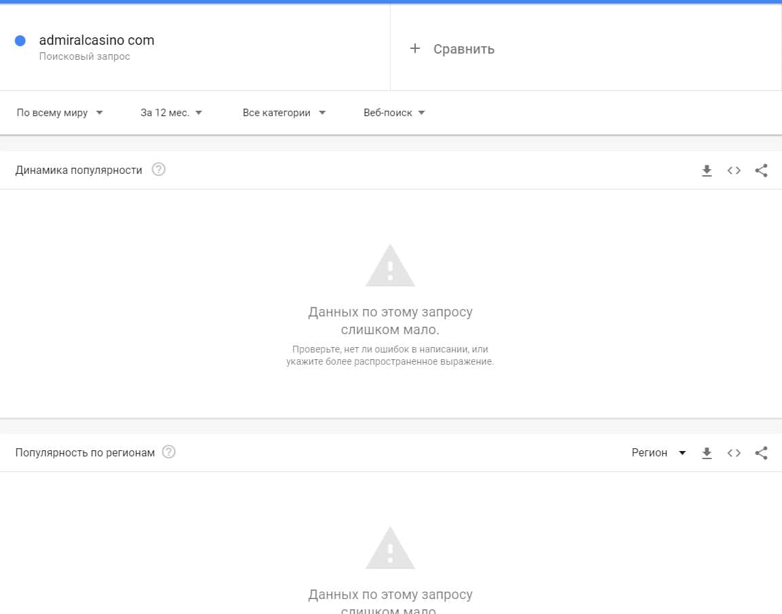The width and height of the screenshot is (782, 614).
Task: Open the За 12 мес. period dropdown
Action: [x=171, y=113]
